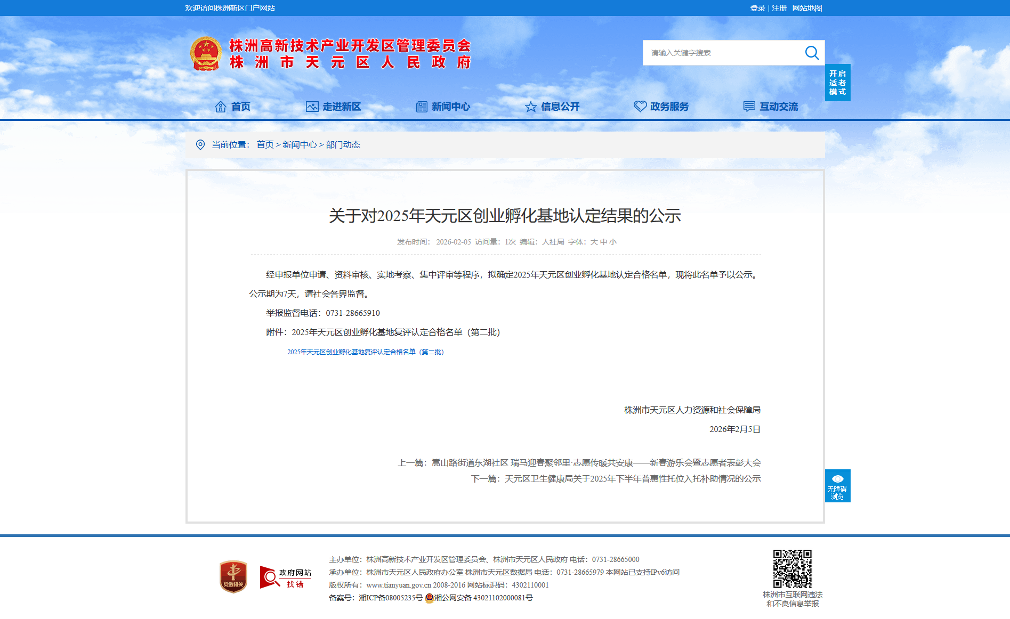
Task: Focus the keyword search input field
Action: pos(722,53)
